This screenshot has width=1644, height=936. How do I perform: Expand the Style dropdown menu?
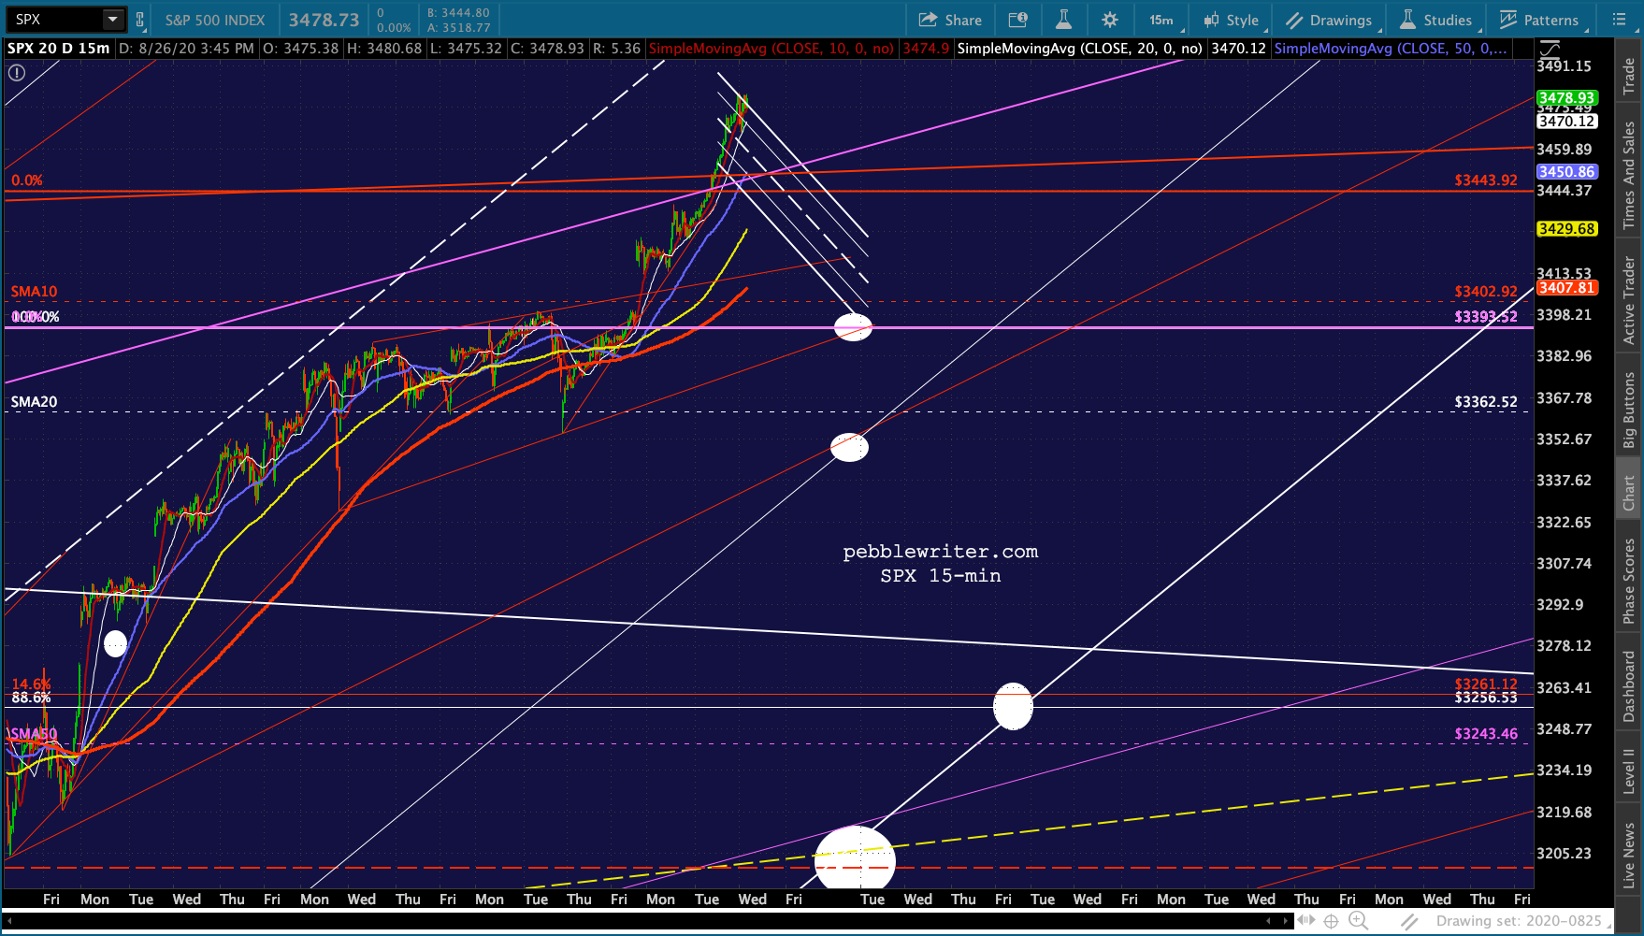point(1233,20)
